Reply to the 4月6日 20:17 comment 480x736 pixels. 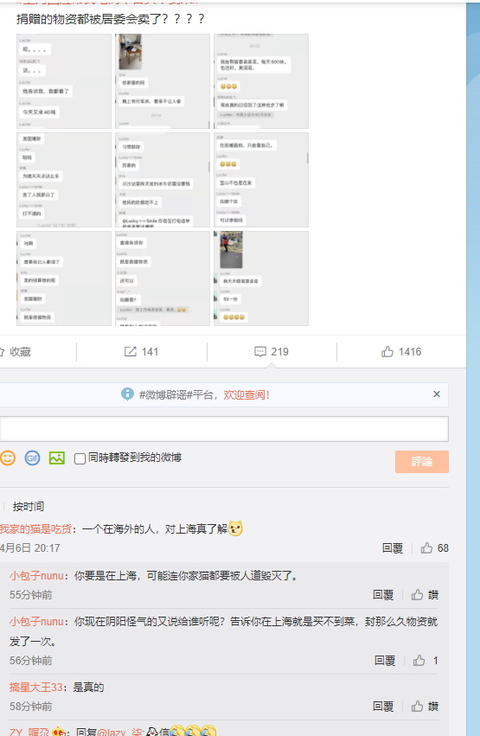pyautogui.click(x=393, y=547)
